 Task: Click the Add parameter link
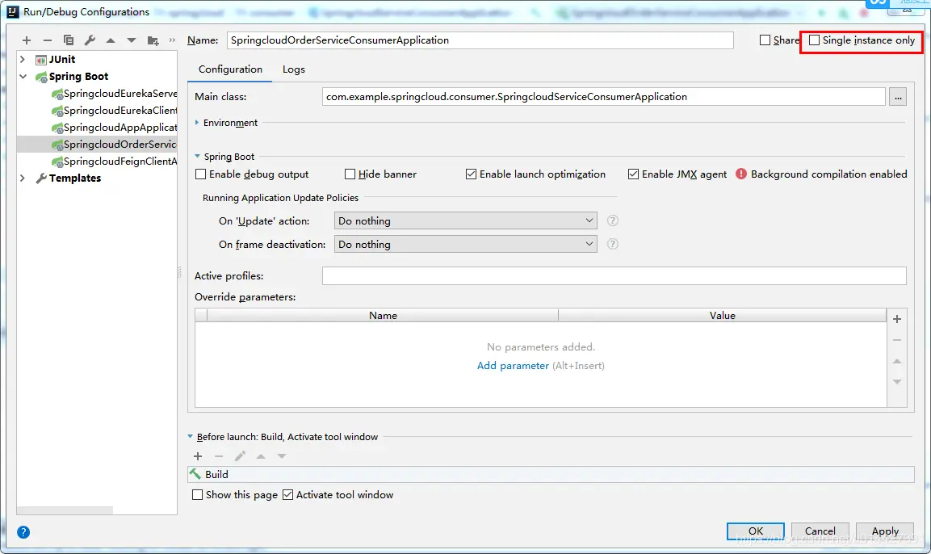pyautogui.click(x=513, y=366)
